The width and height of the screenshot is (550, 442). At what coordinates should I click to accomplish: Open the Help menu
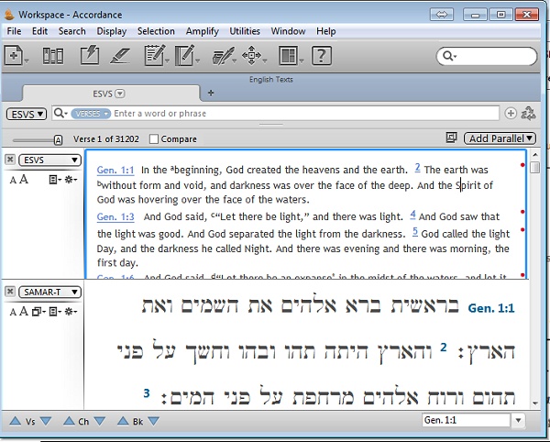(x=325, y=31)
